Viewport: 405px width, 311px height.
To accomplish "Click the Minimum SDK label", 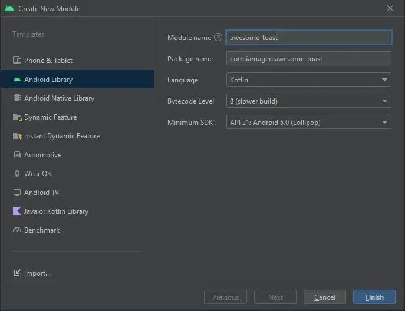I will [x=190, y=123].
